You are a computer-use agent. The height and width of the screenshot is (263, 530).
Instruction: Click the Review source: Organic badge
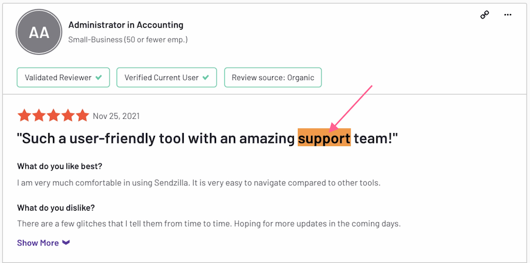point(273,78)
